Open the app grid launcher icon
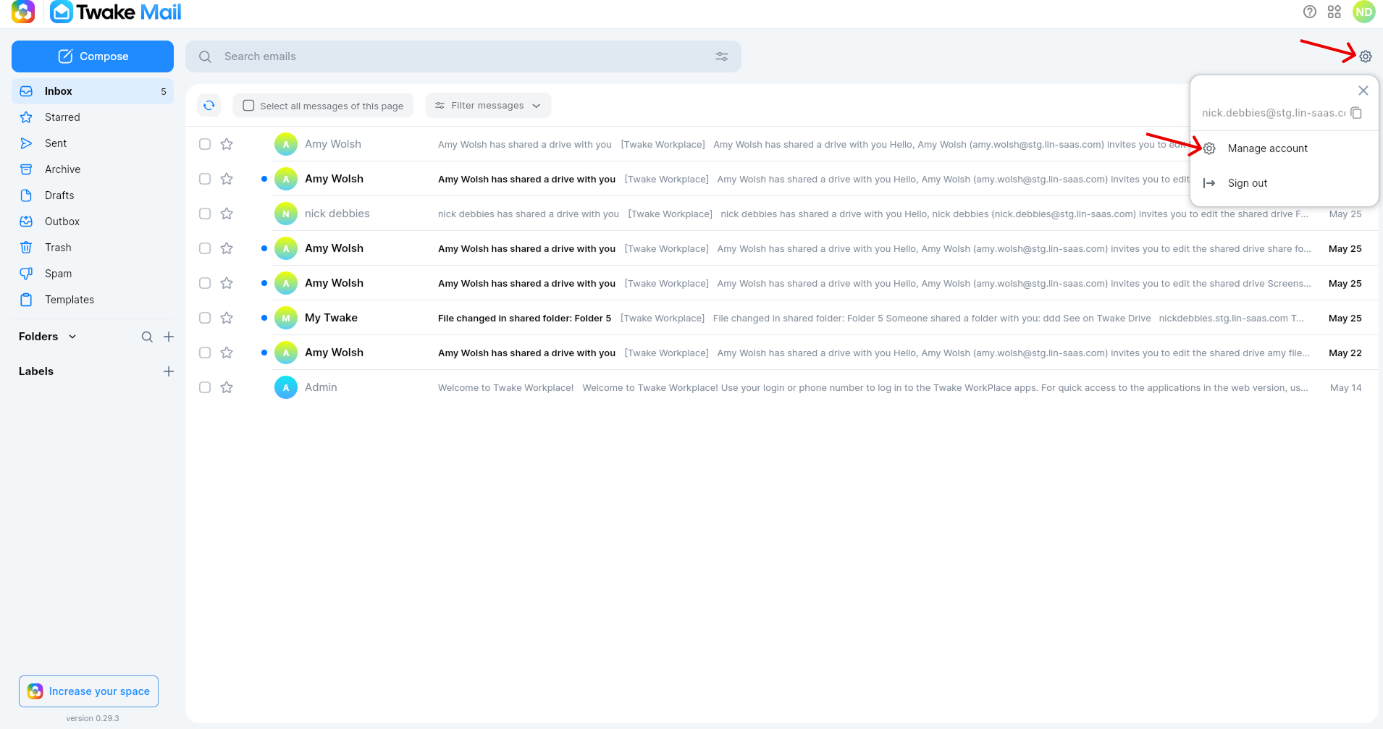The image size is (1383, 729). (x=1334, y=12)
